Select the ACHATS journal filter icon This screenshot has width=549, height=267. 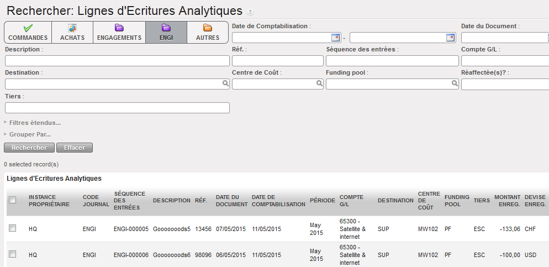72,33
